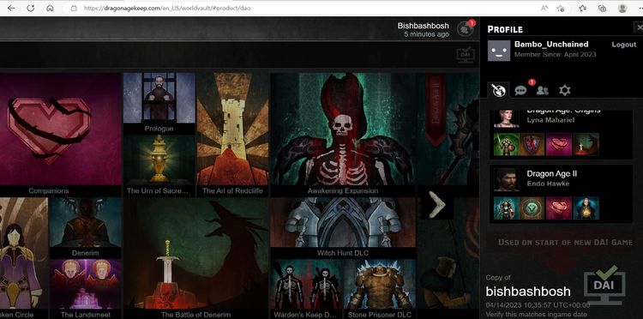The image size is (643, 319).
Task: Click the heart romance icon under Lyna Mahariel
Action: (x=558, y=144)
